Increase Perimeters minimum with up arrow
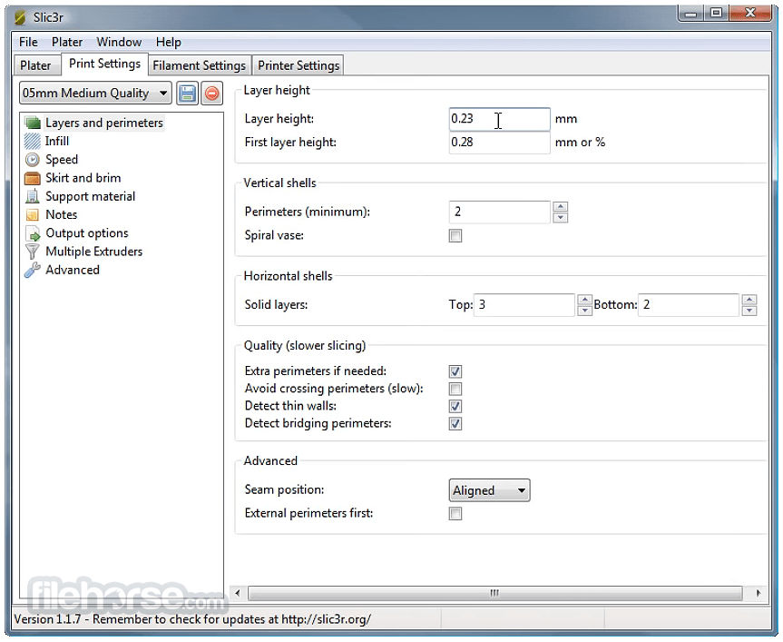This screenshot has width=783, height=642. click(x=561, y=207)
